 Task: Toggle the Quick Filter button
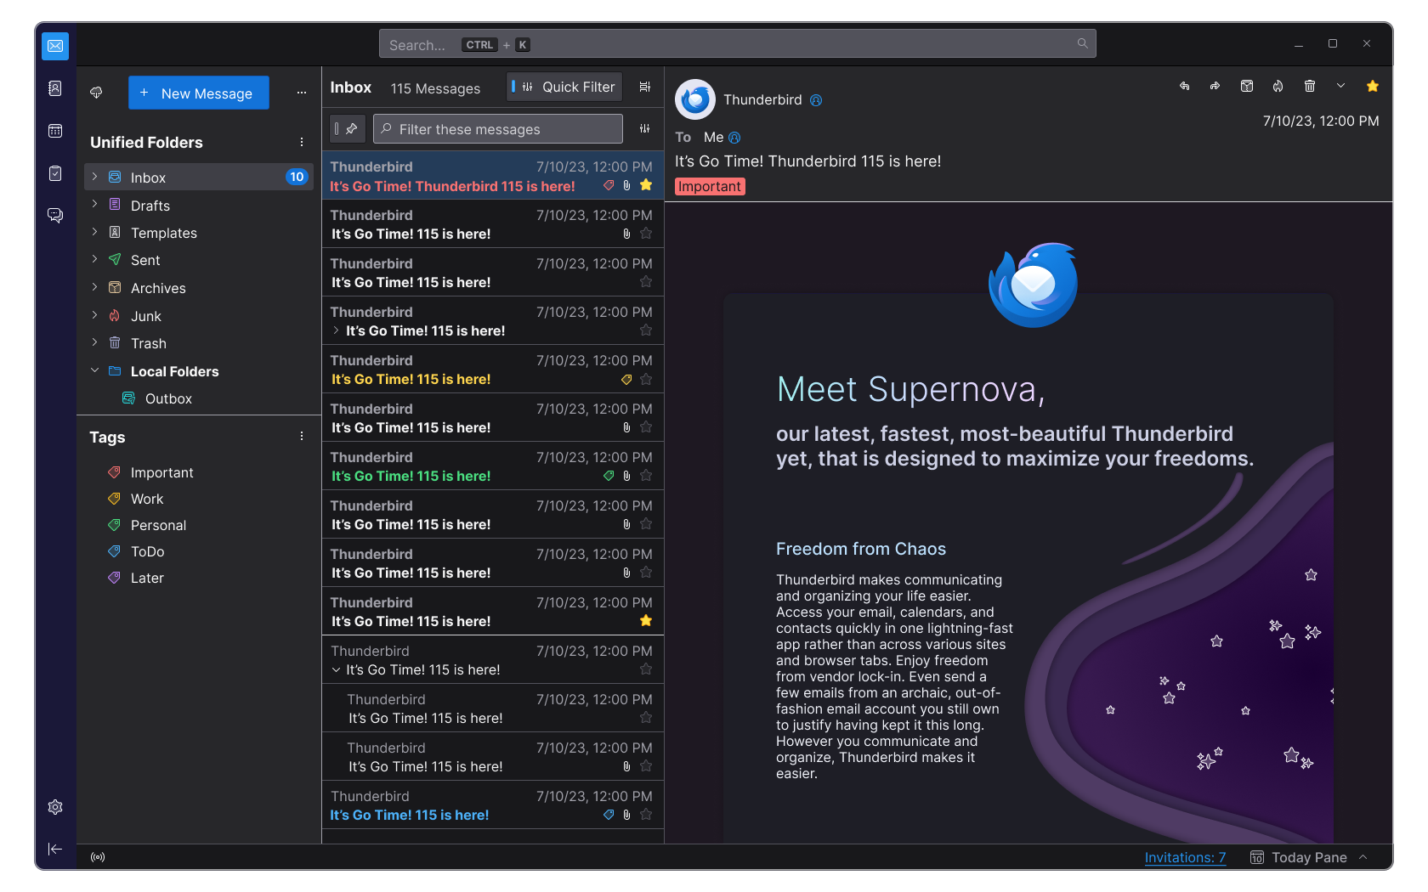(565, 87)
